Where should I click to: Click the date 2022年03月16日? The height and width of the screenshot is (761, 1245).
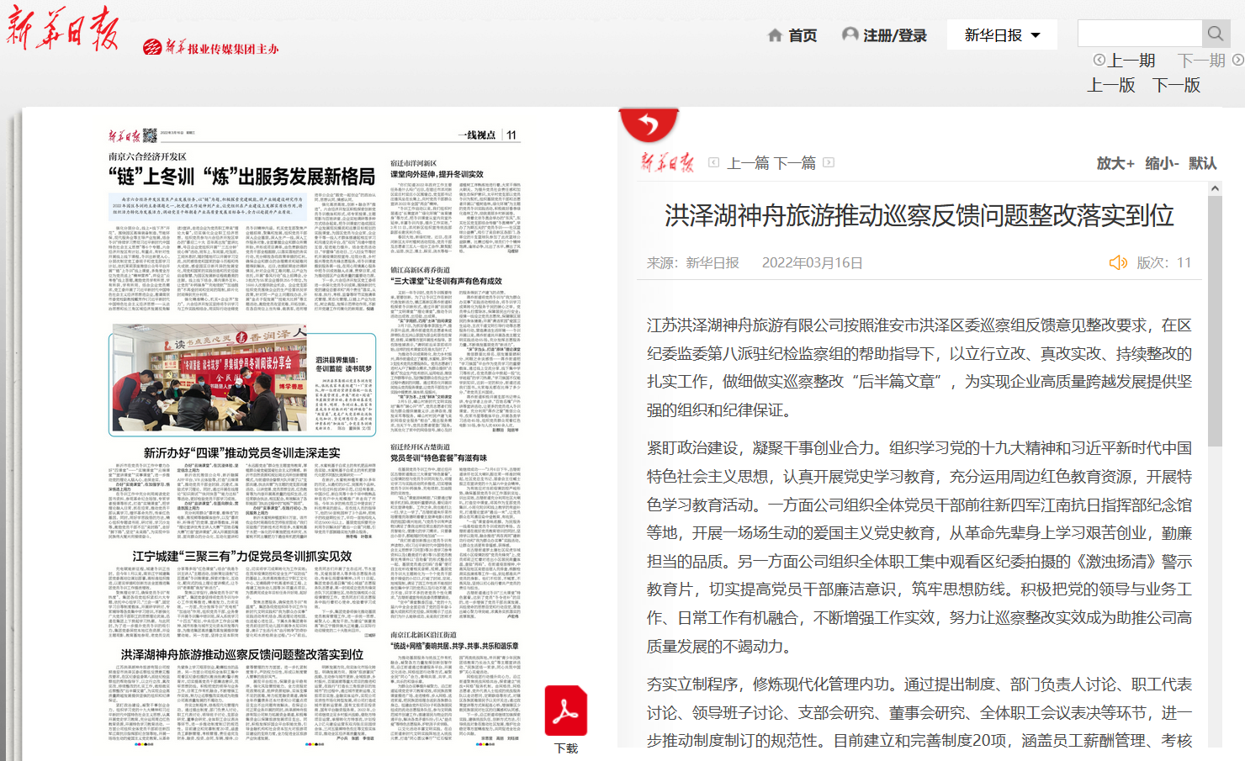812,263
